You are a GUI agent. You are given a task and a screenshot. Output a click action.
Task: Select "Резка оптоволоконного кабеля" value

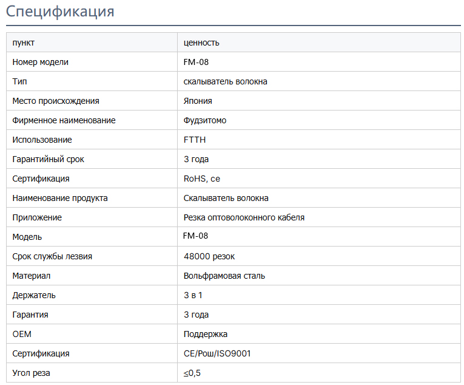pos(244,217)
